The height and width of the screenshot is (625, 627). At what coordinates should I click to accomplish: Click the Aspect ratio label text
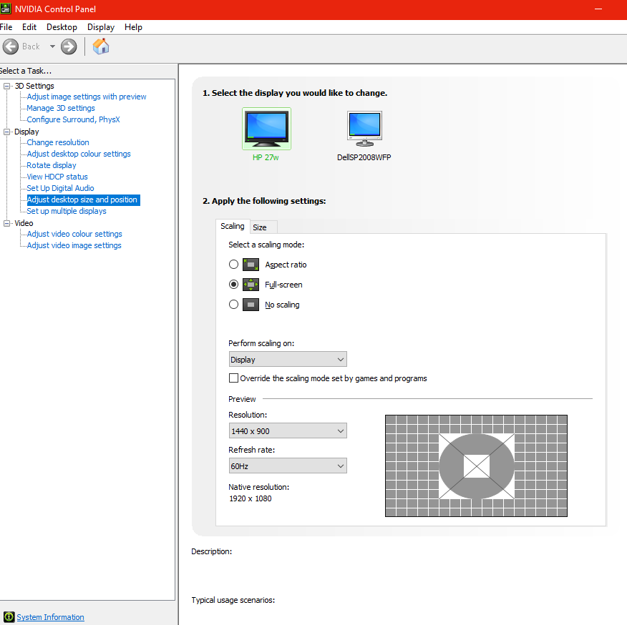pos(286,265)
